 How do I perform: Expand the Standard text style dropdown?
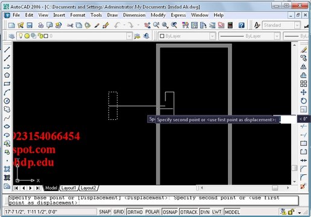coord(297,25)
